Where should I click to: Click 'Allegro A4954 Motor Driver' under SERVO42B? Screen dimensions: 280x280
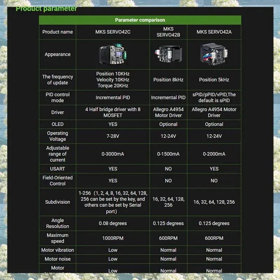point(168,112)
